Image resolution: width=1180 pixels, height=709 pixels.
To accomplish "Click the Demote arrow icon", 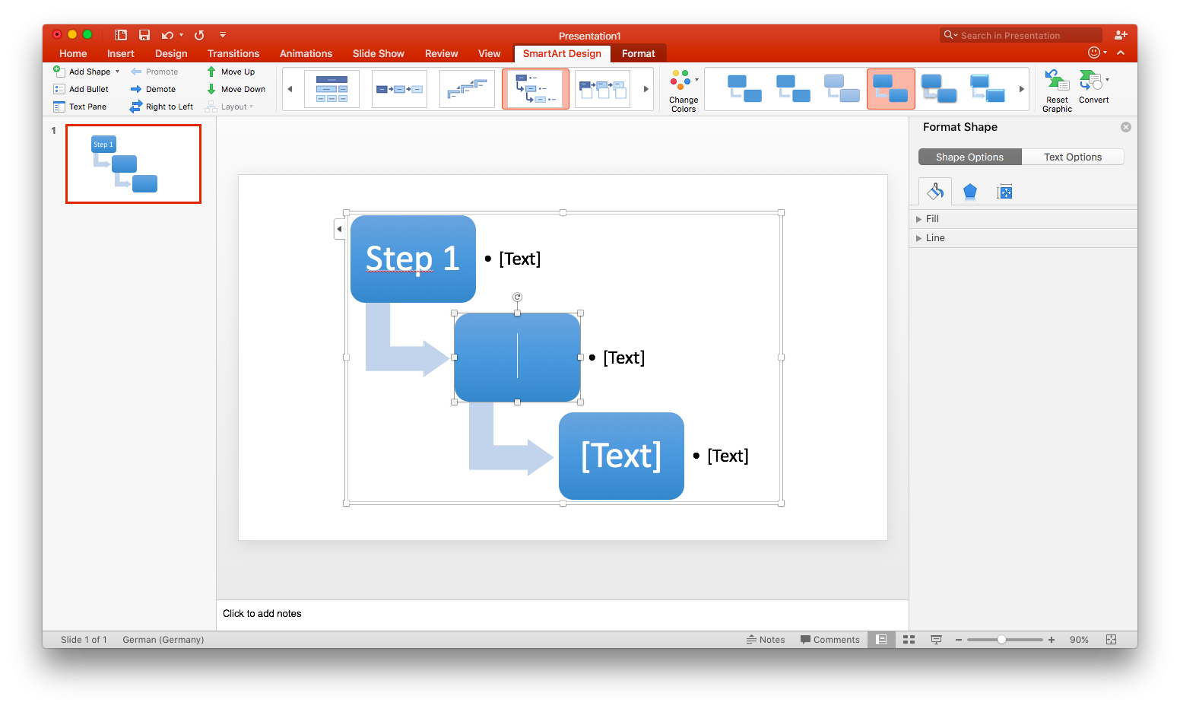I will [x=136, y=89].
